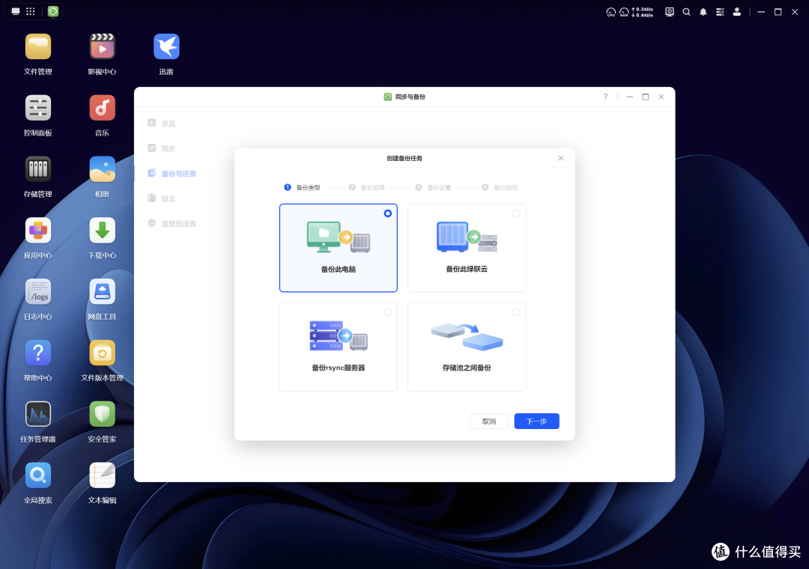The image size is (809, 569).
Task: Open the 文本编辑 desktop icon
Action: [x=102, y=475]
